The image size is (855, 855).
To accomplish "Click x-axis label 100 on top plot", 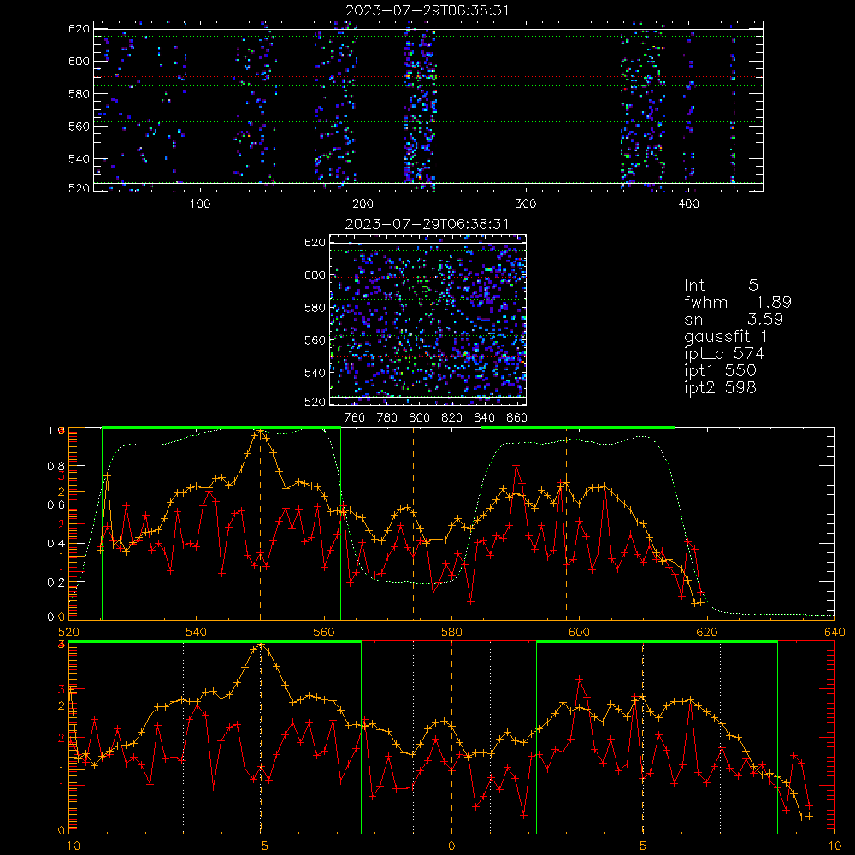I will (x=200, y=203).
